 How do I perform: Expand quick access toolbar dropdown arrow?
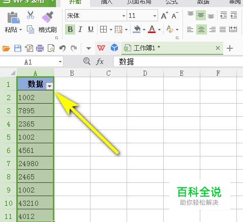[x=88, y=48]
